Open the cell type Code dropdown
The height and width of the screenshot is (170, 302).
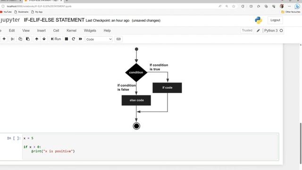coord(99,39)
